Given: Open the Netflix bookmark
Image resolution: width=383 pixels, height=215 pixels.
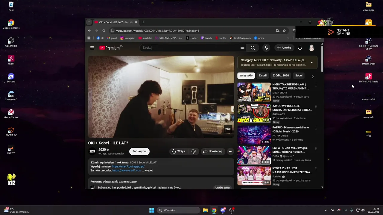Looking at the screenshot, I should pos(221,38).
